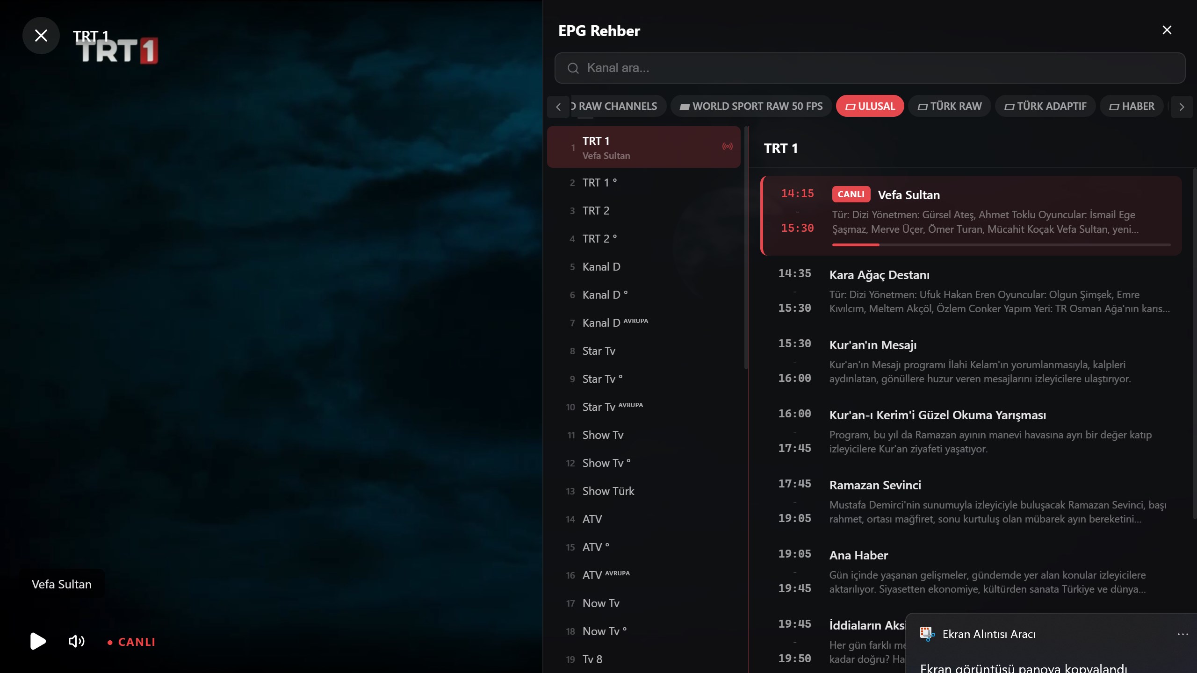Select channel 11 Show Tv

(644, 435)
